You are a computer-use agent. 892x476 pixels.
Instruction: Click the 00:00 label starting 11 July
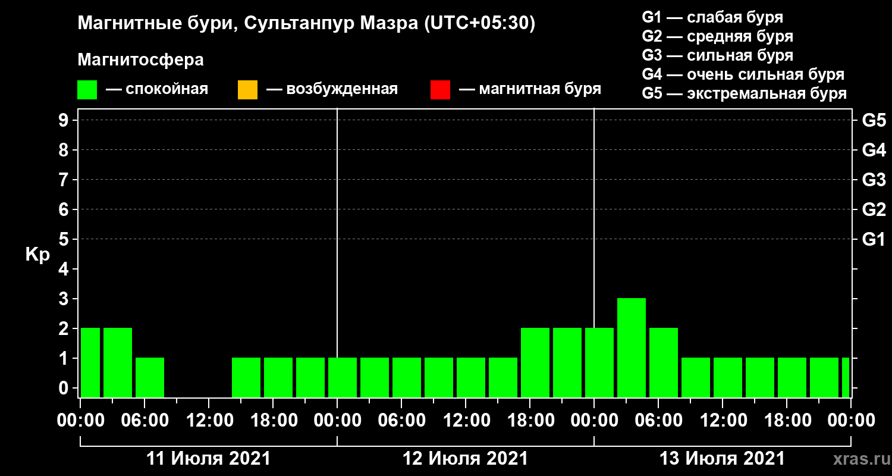pos(80,420)
